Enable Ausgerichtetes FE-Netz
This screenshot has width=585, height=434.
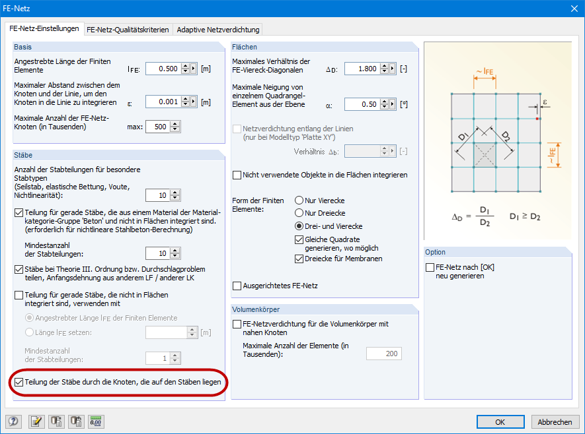pos(236,286)
